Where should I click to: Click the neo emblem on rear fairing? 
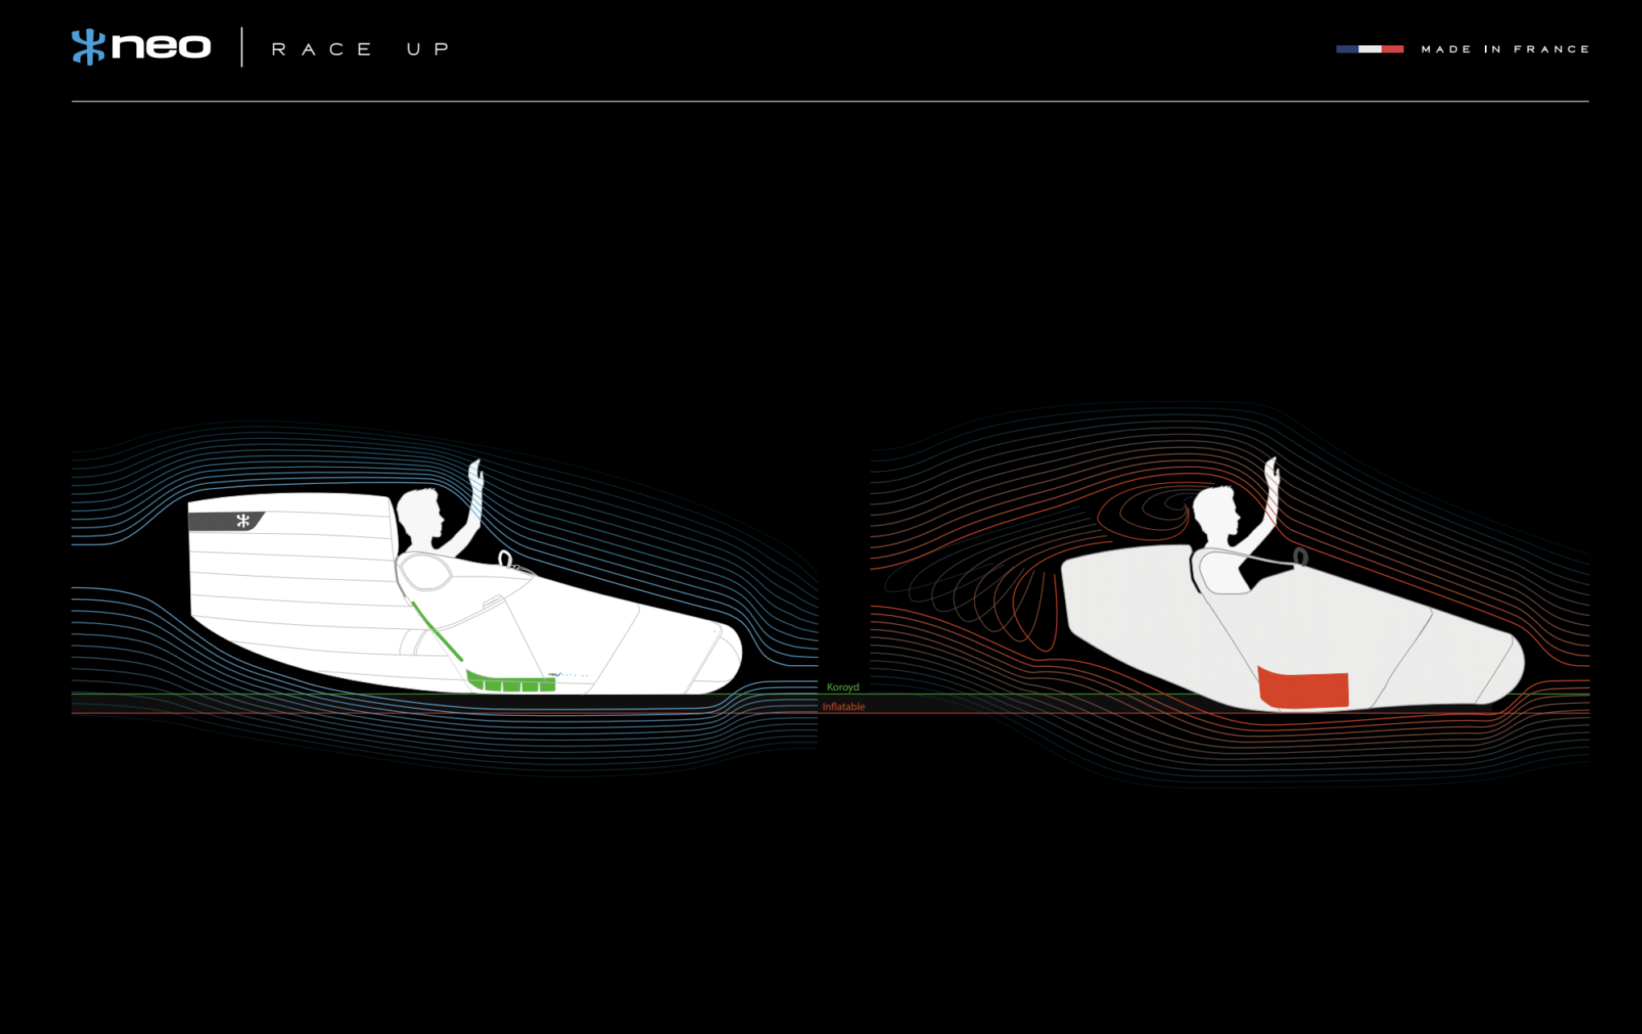click(243, 521)
